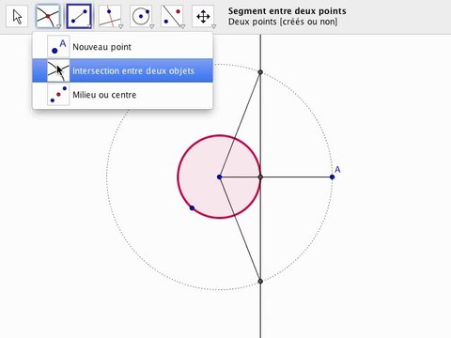This screenshot has height=338, width=451.
Task: Expand the point tools dropdown arrow
Action: coord(58,26)
